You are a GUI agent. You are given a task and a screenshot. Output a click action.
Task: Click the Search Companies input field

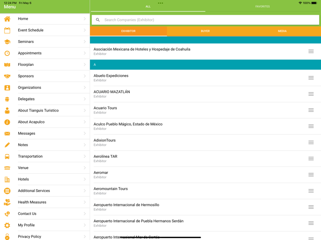[x=206, y=20]
